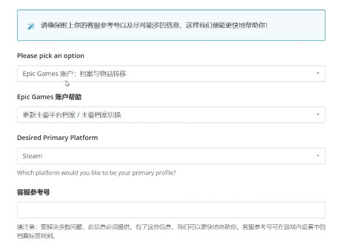The height and width of the screenshot is (244, 342).
Task: Open the 'Please pick an option' dropdown
Action: coord(171,74)
